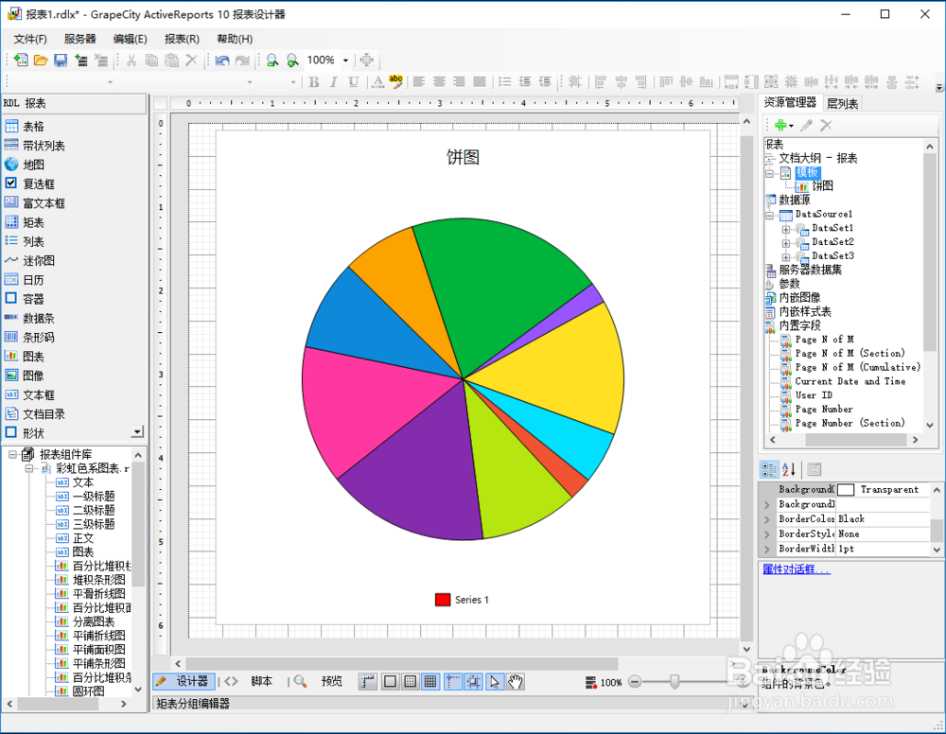Viewport: 946px width, 734px height.
Task: Collapse the 报表组件库 tree node
Action: coord(12,455)
